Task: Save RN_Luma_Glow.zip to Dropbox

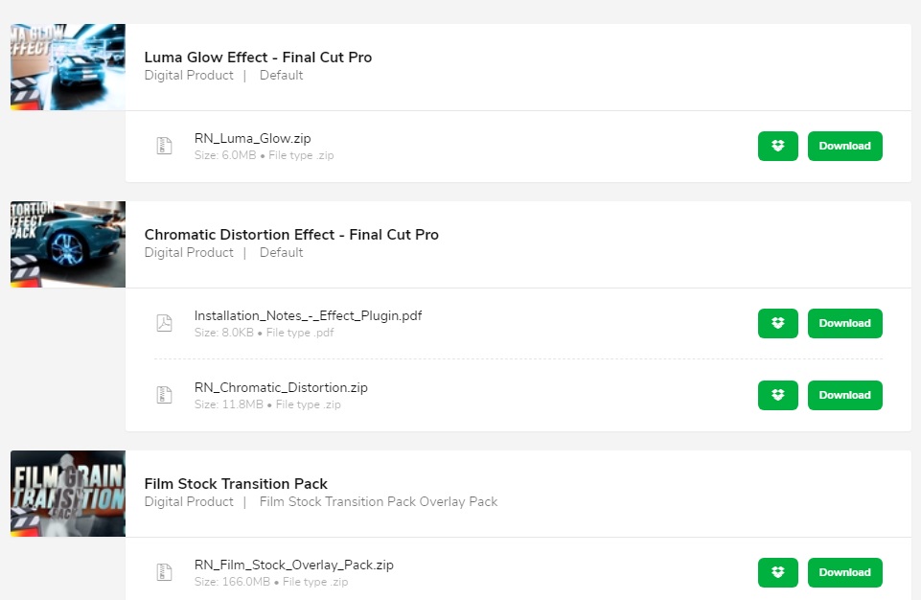Action: pos(777,146)
